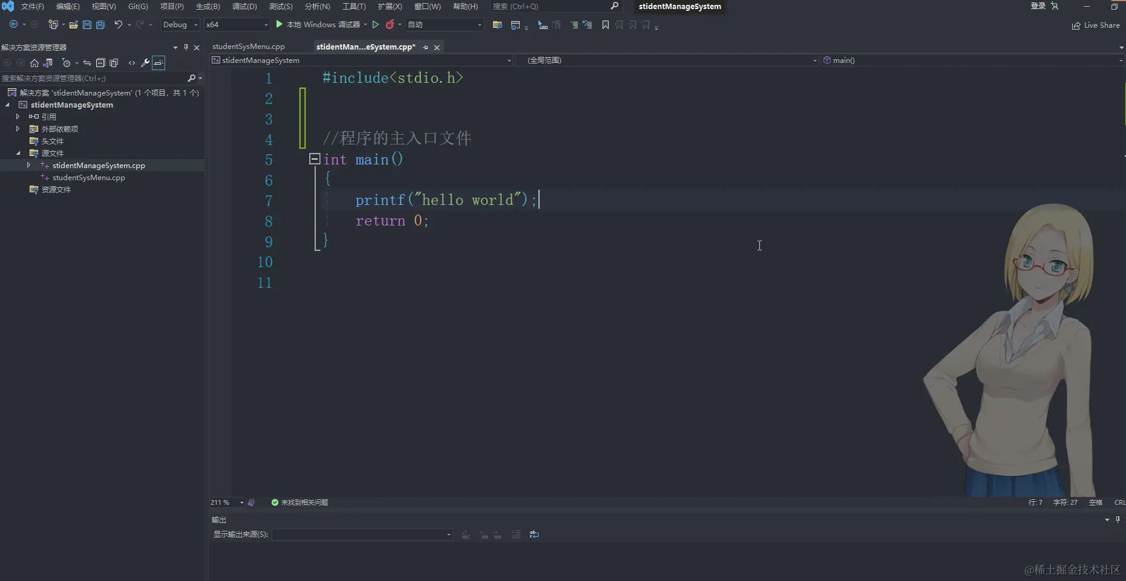This screenshot has height=581, width=1126.
Task: Expand the 外部依赖项 node
Action: coord(18,129)
